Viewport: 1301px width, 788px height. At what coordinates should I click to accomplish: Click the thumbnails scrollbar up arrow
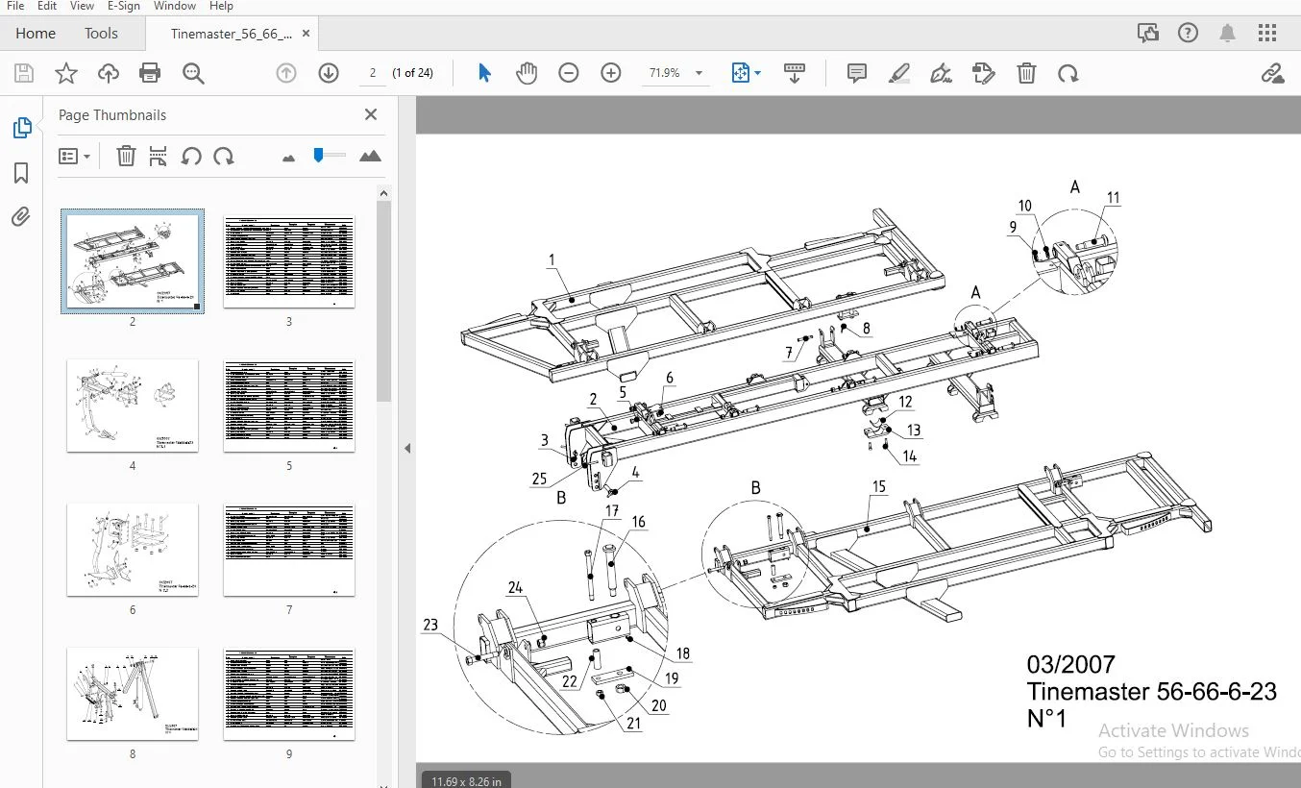pyautogui.click(x=383, y=193)
